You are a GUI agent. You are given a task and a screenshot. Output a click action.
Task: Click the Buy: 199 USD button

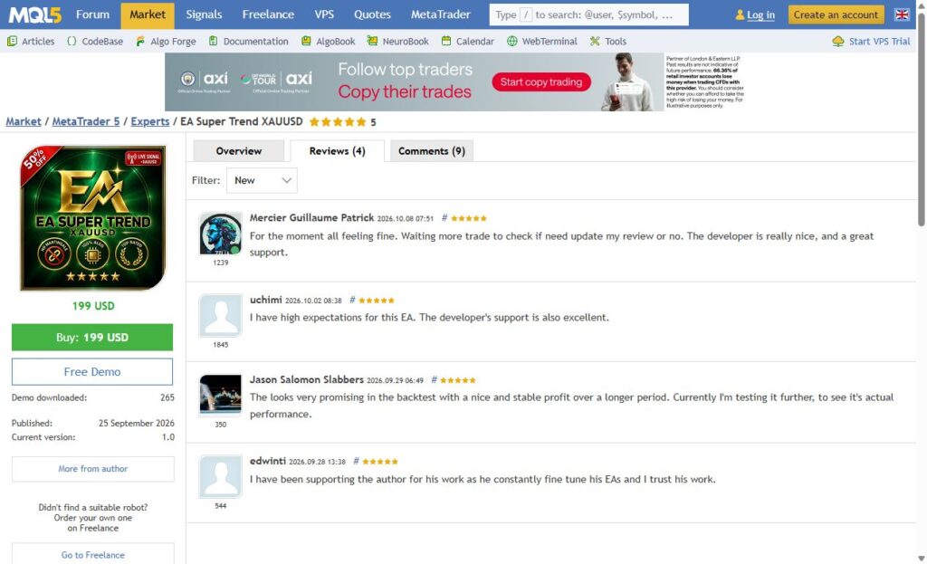pos(92,337)
